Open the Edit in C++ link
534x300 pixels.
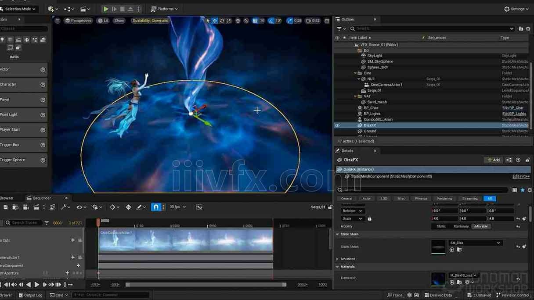[521, 176]
